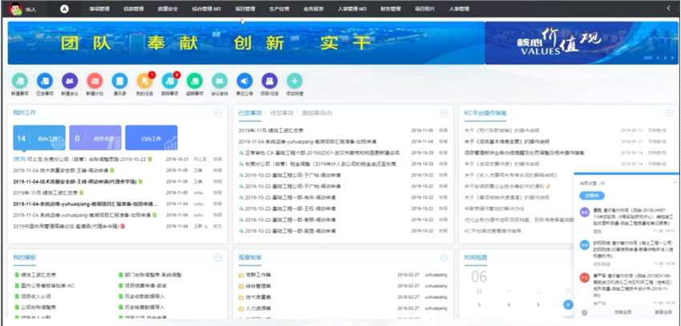The height and width of the screenshot is (326, 681).
Task: Click 查看全部 at message popup bottom
Action: pyautogui.click(x=663, y=312)
